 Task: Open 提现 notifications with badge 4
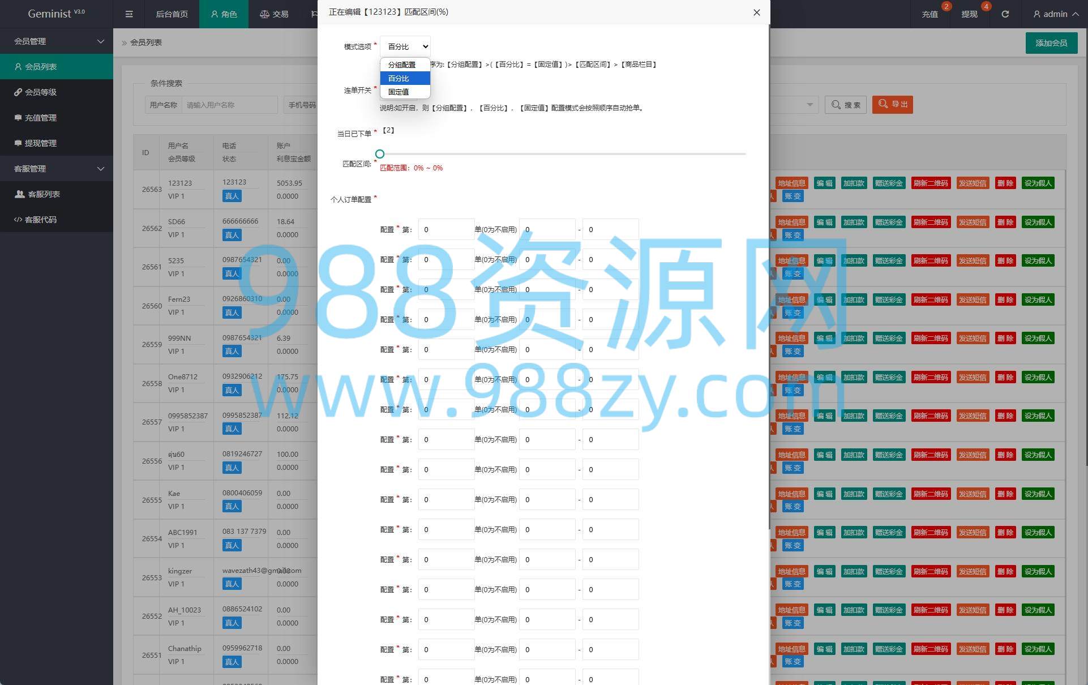pos(969,14)
